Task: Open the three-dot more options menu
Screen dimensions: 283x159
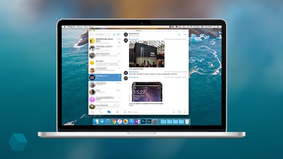Action: (x=185, y=34)
